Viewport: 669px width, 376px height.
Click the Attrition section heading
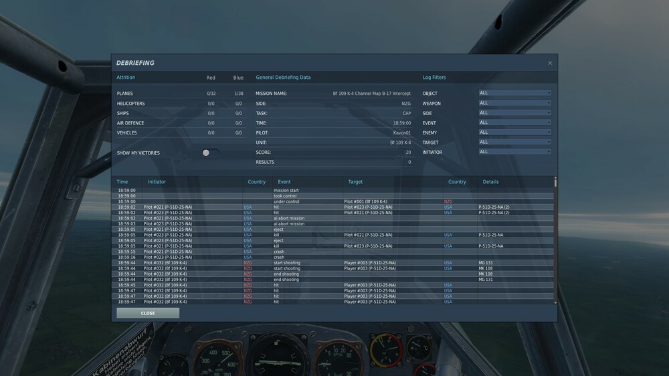point(126,78)
